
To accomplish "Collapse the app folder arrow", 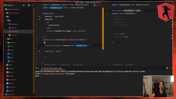I will coord(6,20).
